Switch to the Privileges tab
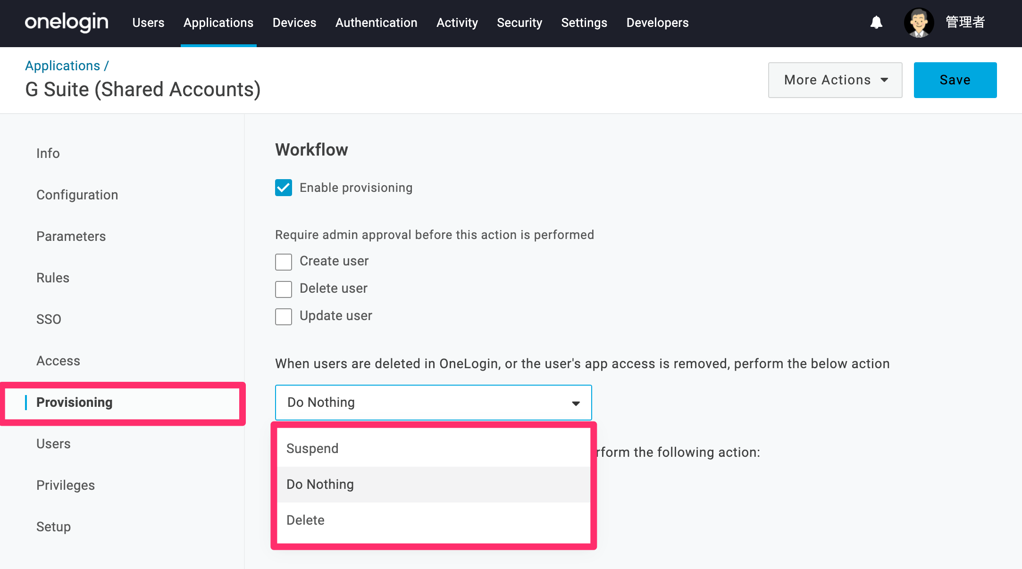Image resolution: width=1022 pixels, height=569 pixels. 66,485
